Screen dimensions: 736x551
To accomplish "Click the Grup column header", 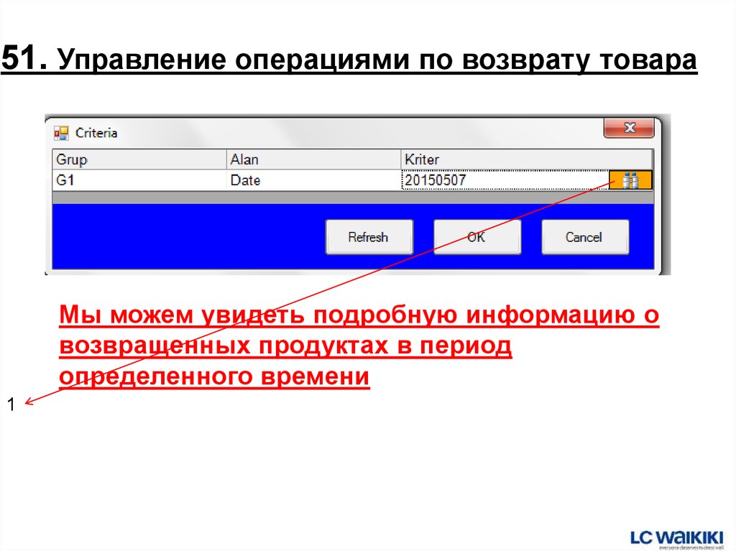I will [x=139, y=159].
